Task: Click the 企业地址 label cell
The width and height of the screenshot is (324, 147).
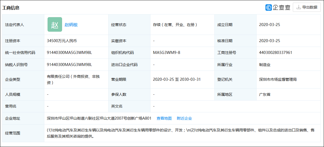Action: 23,118
